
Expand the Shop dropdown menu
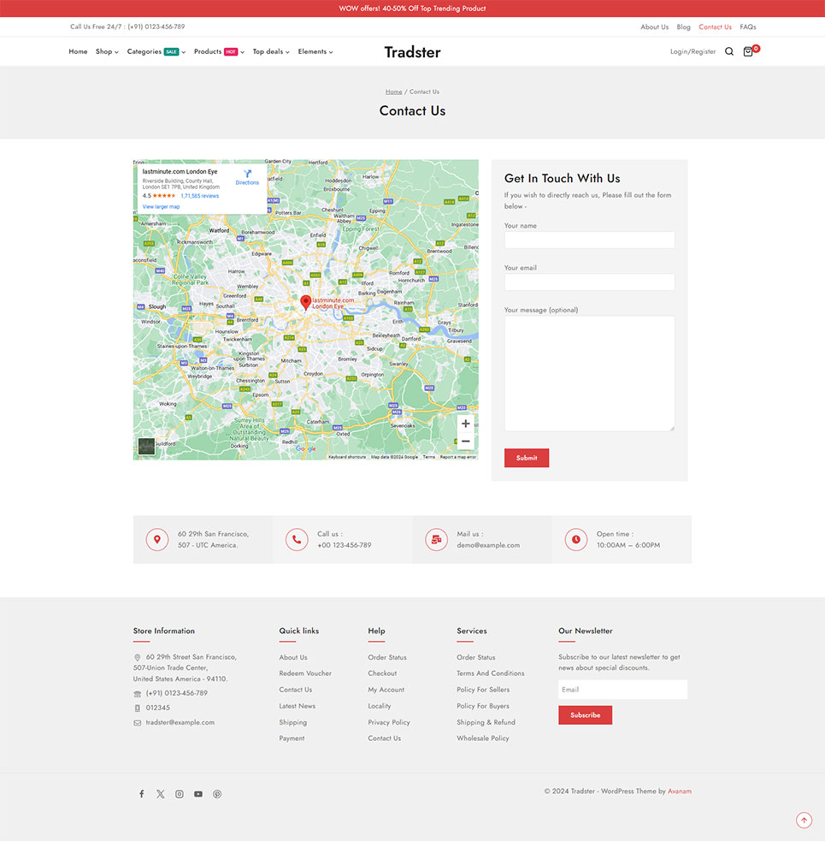pyautogui.click(x=107, y=51)
